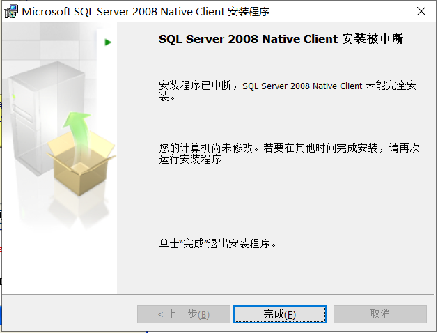
Task: Close the SQL Server Native Client installer window
Action: click(x=421, y=11)
